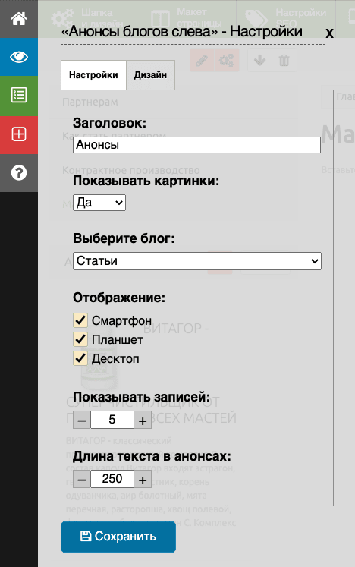The image size is (355, 567).
Task: Increase Показывать записей with plus
Action: [x=143, y=421]
